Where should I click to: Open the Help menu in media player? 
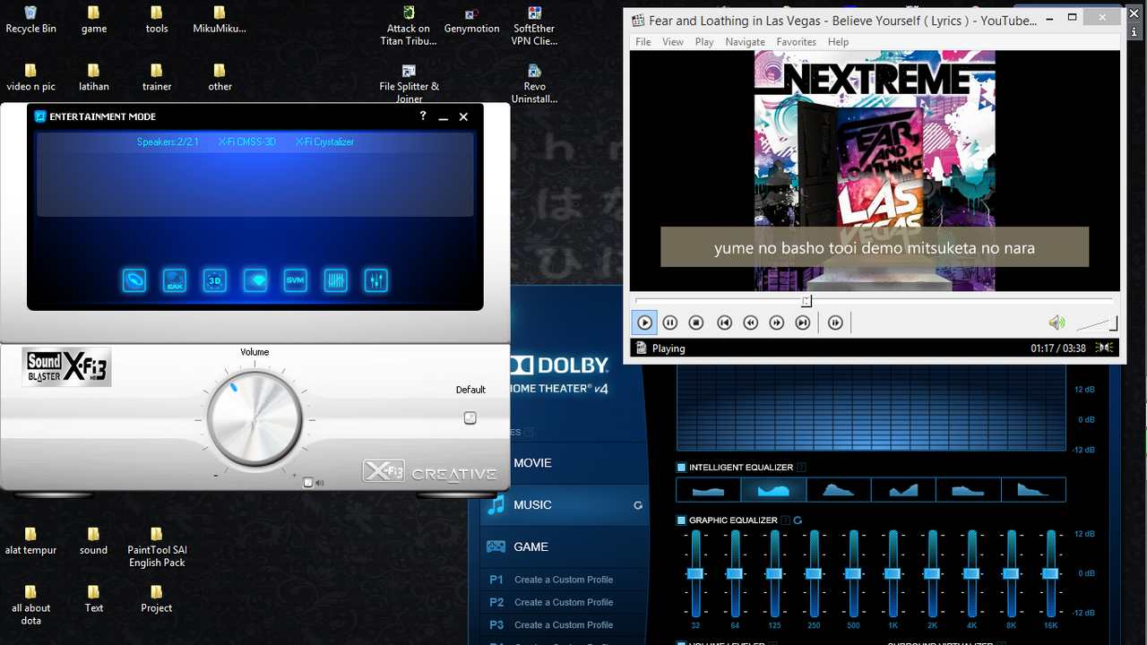click(x=839, y=42)
